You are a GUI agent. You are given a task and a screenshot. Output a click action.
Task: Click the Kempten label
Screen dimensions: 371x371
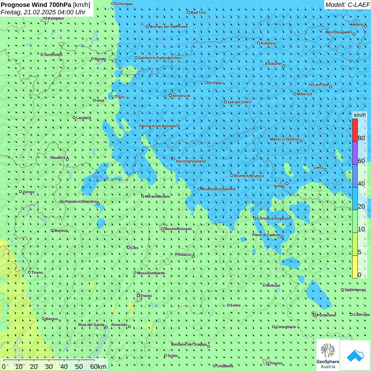coord(56,18)
